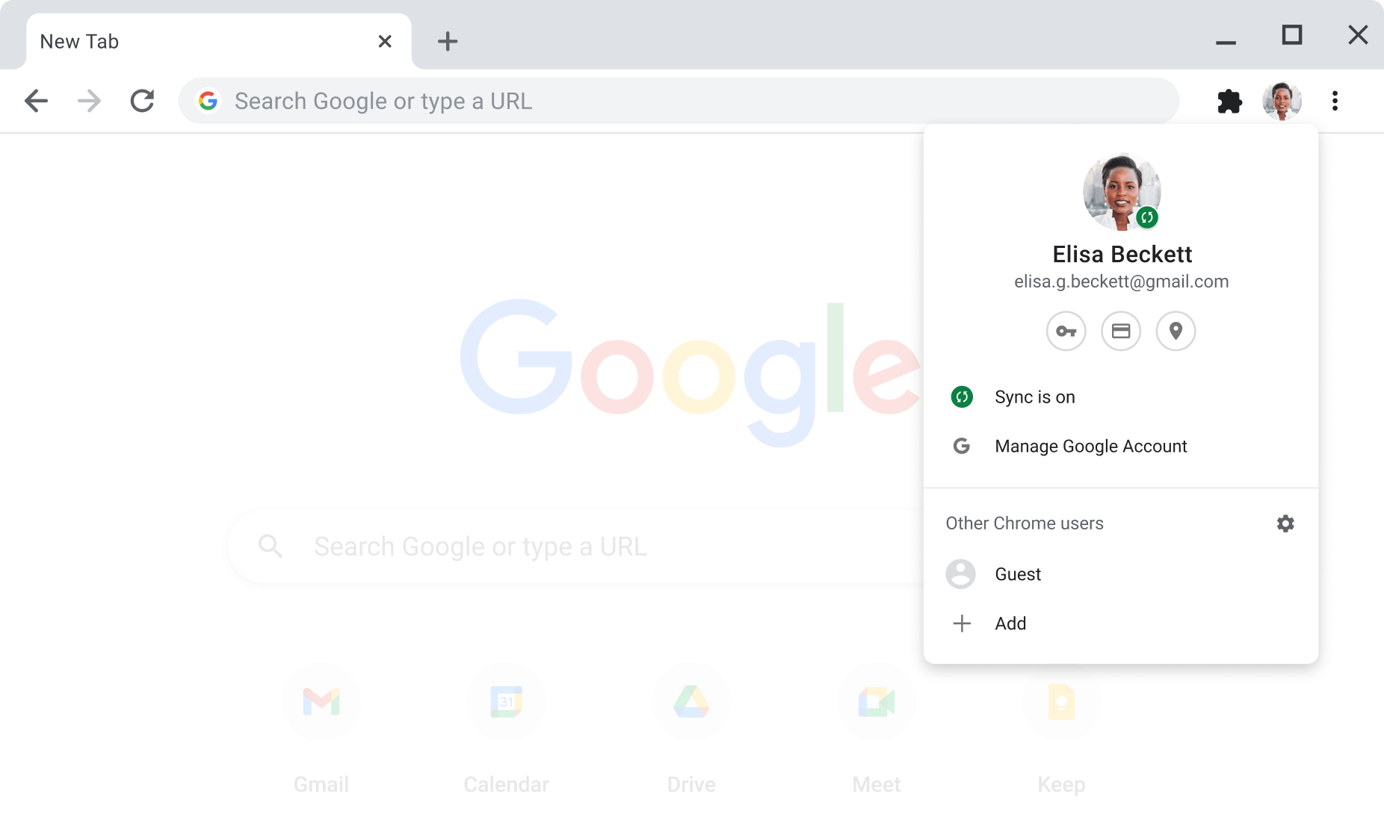Screen dimensions: 1384x829
Task: Open a new tab with plus button
Action: (447, 41)
